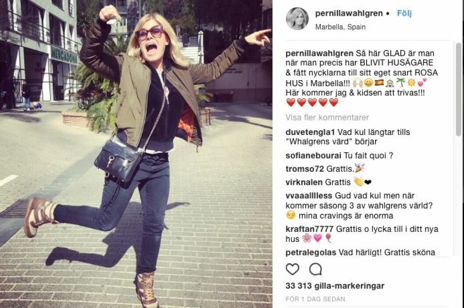Like the post with the heart icon

pyautogui.click(x=293, y=269)
